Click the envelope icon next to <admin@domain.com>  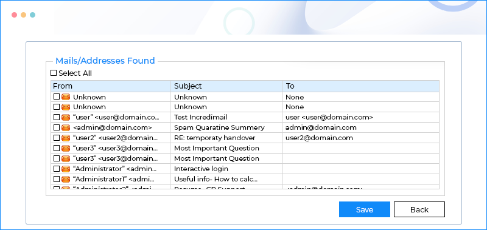tap(66, 127)
